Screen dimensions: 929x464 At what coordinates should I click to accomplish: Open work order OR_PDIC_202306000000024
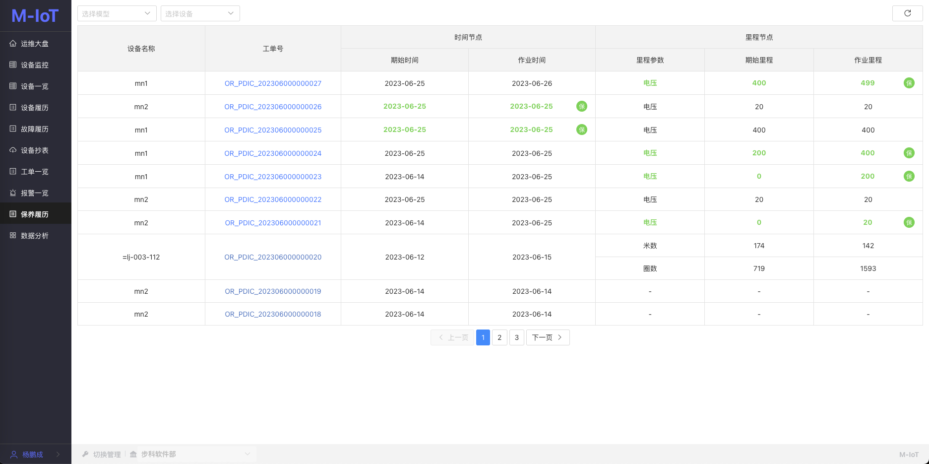tap(273, 153)
